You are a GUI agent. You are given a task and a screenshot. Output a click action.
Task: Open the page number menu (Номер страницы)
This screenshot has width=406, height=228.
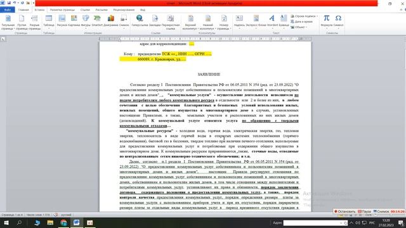coord(224,22)
